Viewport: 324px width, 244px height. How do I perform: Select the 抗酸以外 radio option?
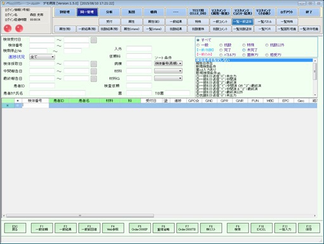click(267, 45)
